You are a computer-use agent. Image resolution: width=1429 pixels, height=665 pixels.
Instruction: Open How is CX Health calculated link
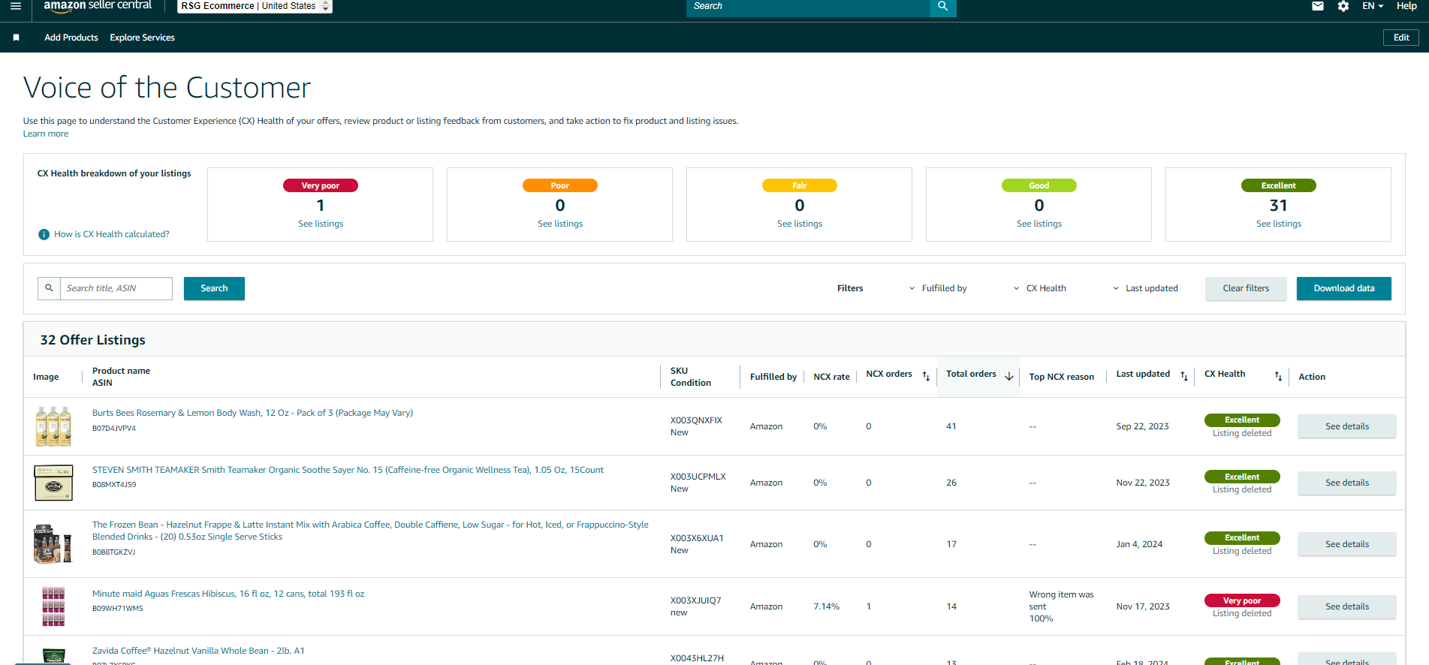(112, 234)
